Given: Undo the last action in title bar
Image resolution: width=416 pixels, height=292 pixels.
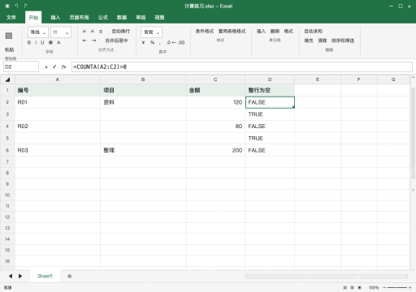Looking at the screenshot, I should point(16,6).
